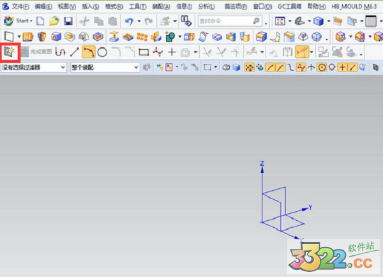
Task: Expand the rectangle selection method arrow
Action: [216, 67]
